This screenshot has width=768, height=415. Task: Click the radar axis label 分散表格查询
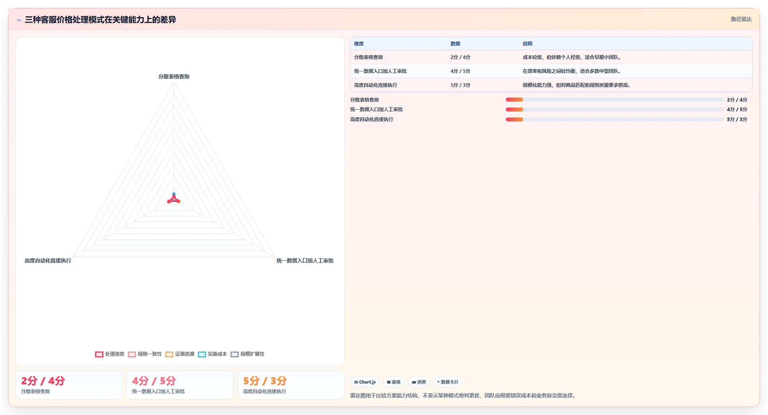(x=174, y=76)
